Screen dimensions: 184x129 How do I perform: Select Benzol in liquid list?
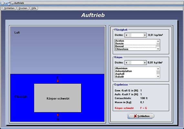pyautogui.click(x=136, y=46)
